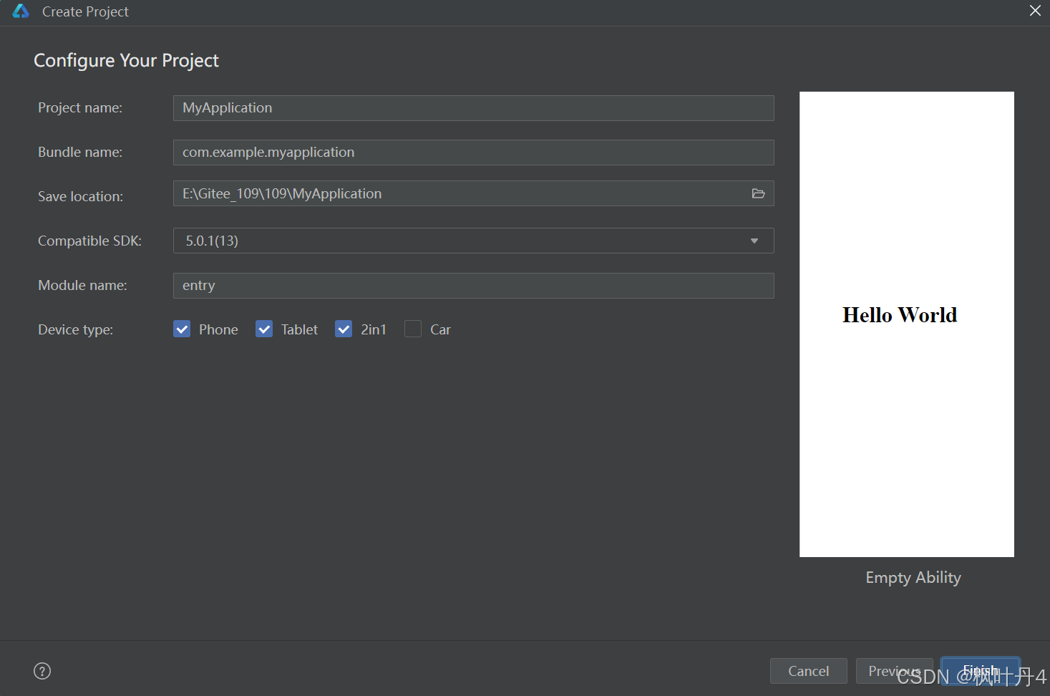Image resolution: width=1050 pixels, height=696 pixels.
Task: Click the Module name: label
Action: [x=82, y=285]
